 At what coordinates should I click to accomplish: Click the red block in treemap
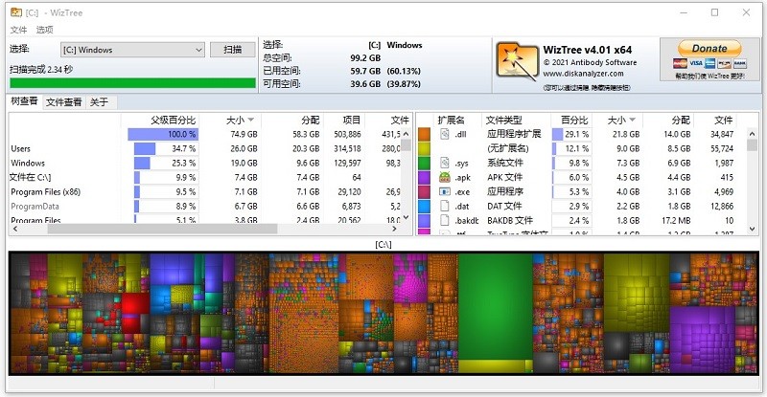click(135, 304)
